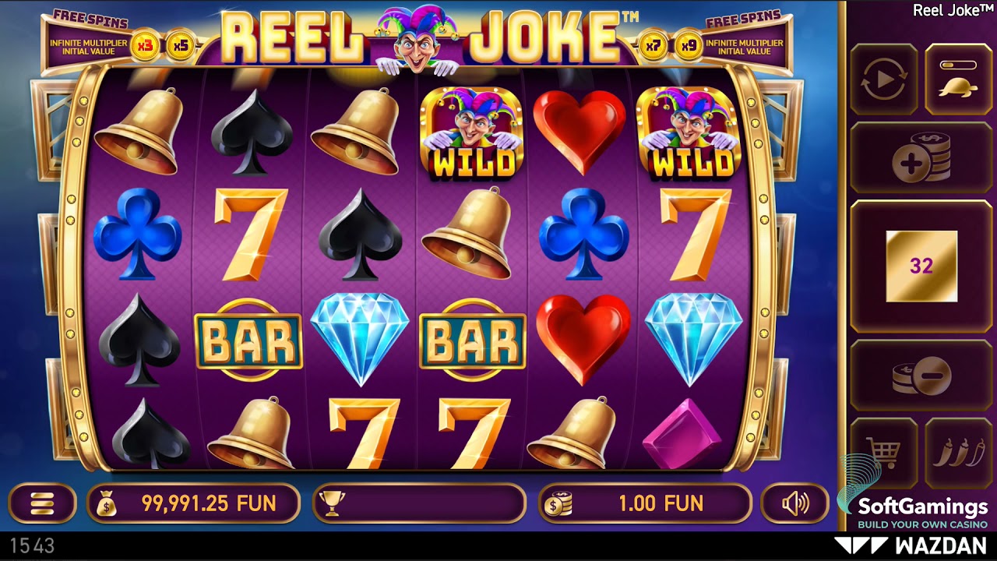Decrease bet with the minus coins icon
997x561 pixels.
(x=921, y=376)
